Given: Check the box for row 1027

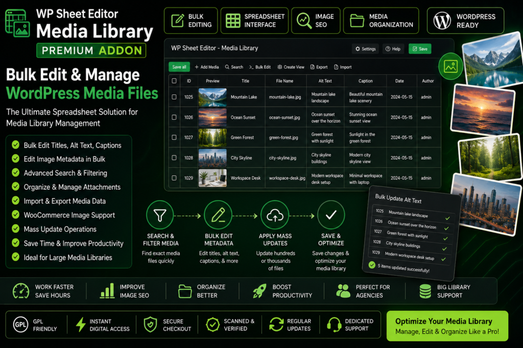Looking at the screenshot, I should tap(174, 137).
